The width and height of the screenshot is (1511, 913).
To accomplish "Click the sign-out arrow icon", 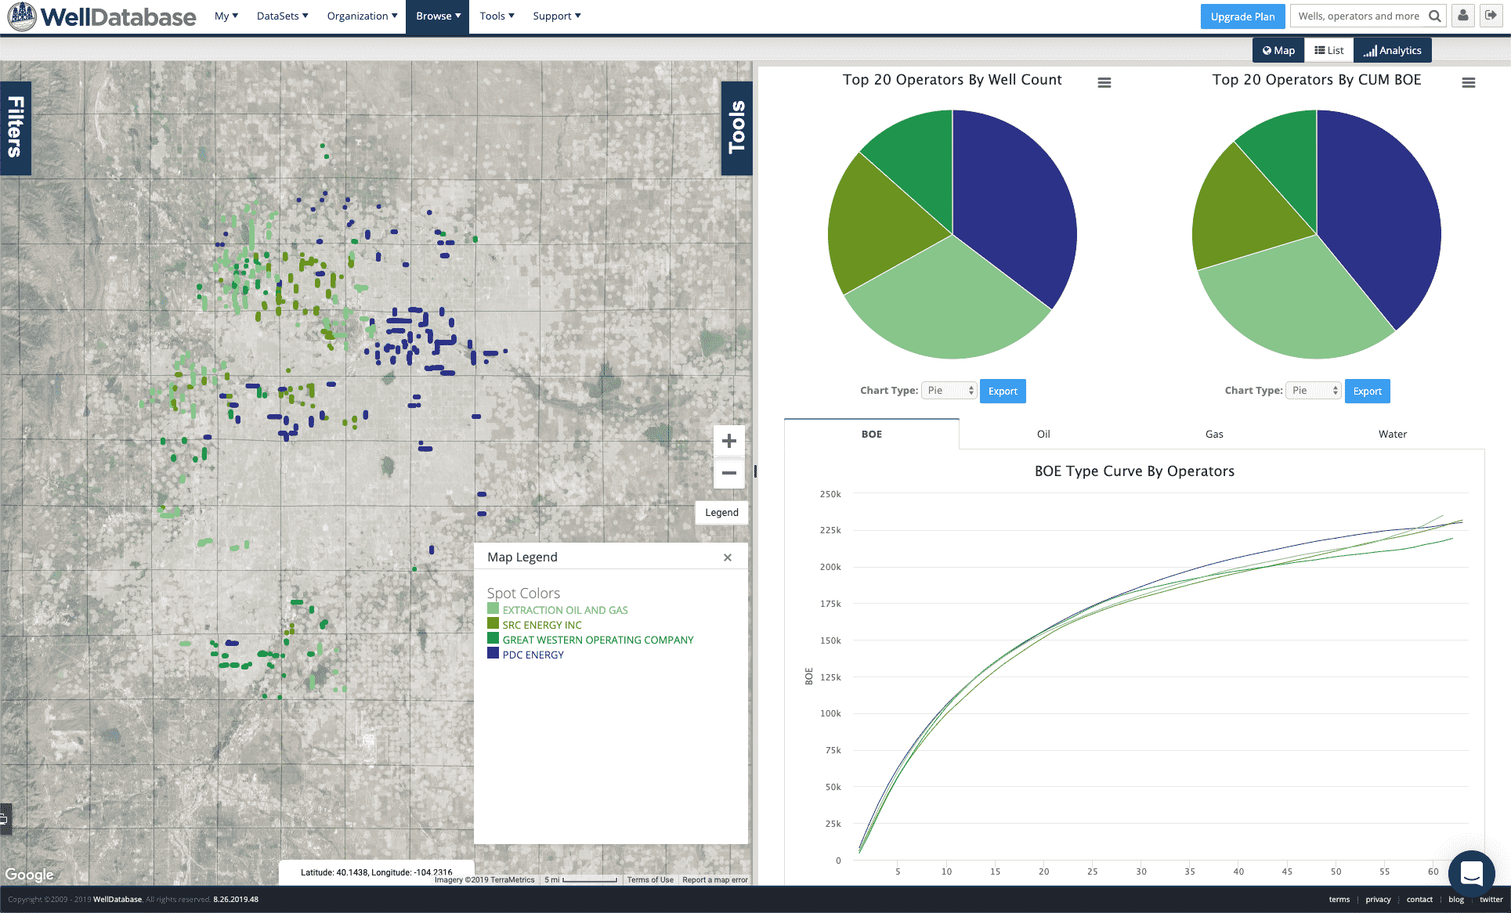I will coord(1491,16).
